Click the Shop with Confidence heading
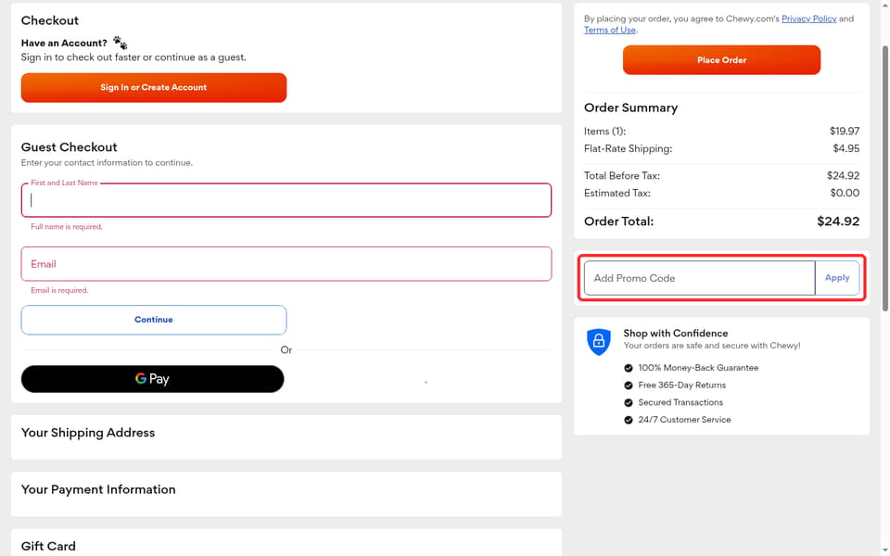Image resolution: width=890 pixels, height=556 pixels. click(676, 333)
